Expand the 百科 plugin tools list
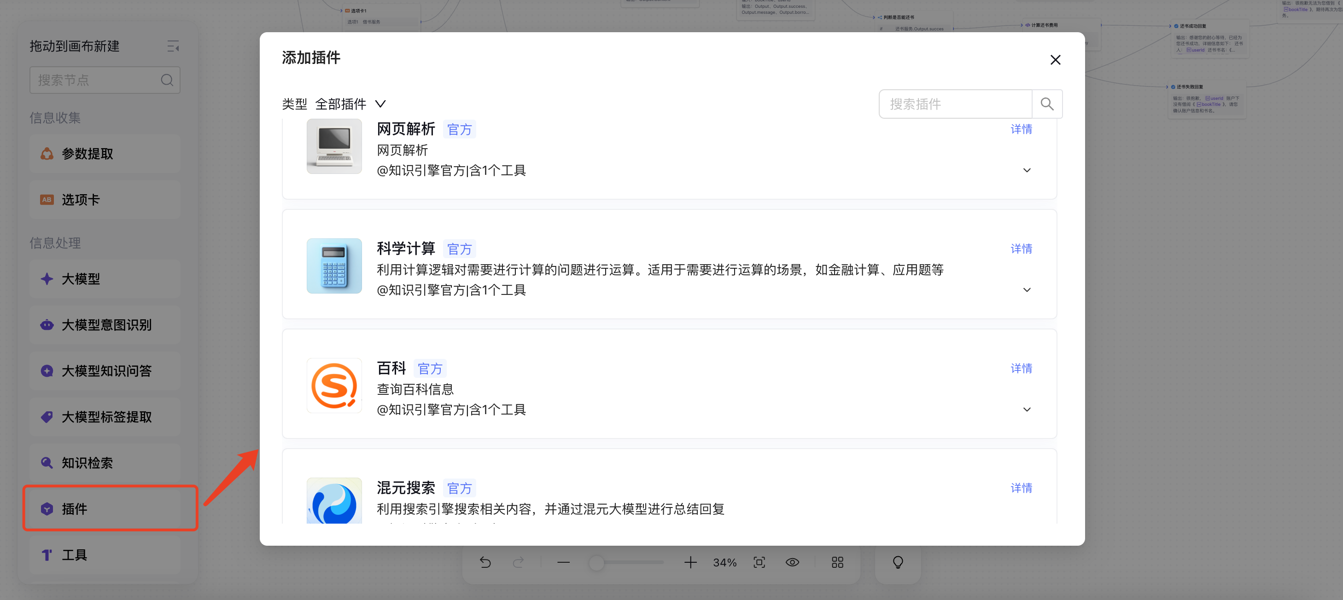Image resolution: width=1343 pixels, height=600 pixels. tap(1027, 410)
